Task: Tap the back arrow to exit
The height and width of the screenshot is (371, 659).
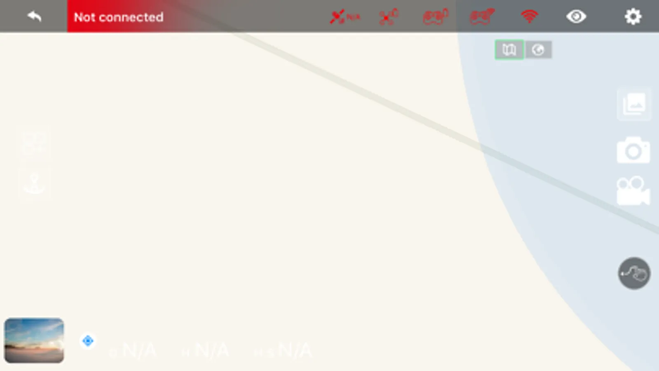Action: (x=35, y=16)
